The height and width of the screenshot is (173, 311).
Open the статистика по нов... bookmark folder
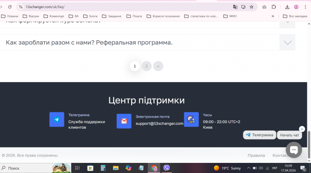[x=201, y=16]
